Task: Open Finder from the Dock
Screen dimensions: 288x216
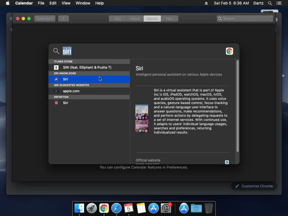Action: coord(79,208)
